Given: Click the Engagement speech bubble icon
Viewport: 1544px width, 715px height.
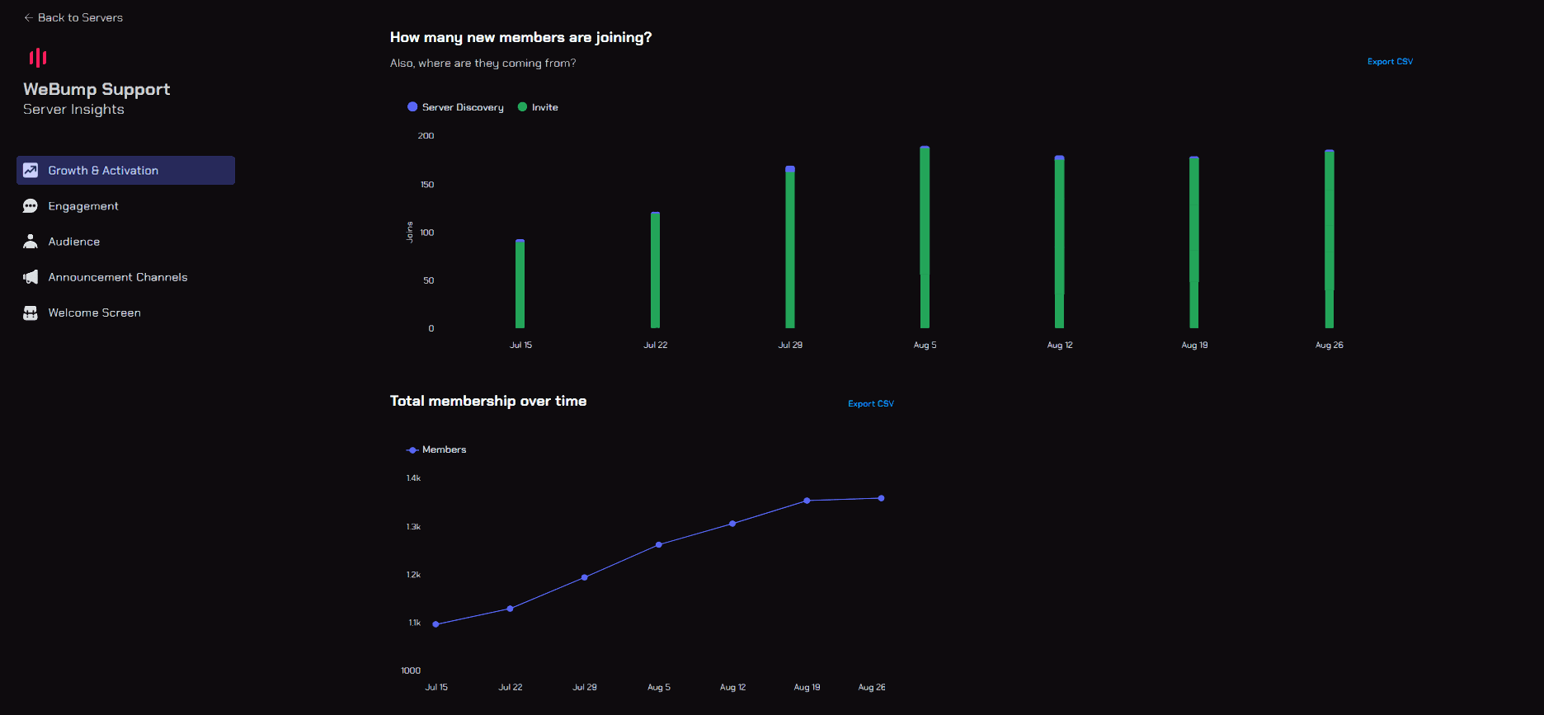Looking at the screenshot, I should click(31, 206).
